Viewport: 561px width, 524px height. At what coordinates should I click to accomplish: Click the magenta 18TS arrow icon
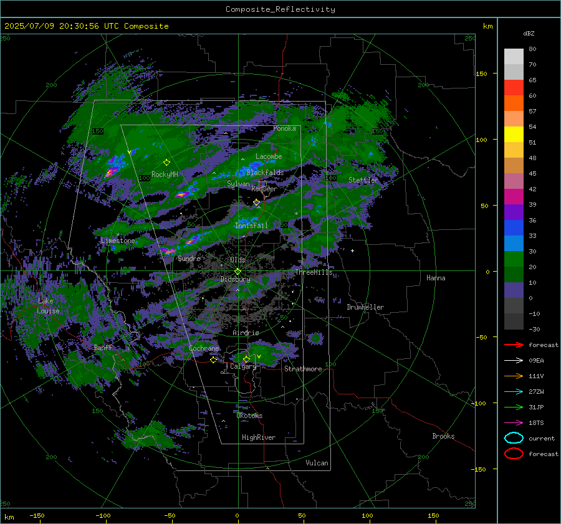(x=514, y=423)
